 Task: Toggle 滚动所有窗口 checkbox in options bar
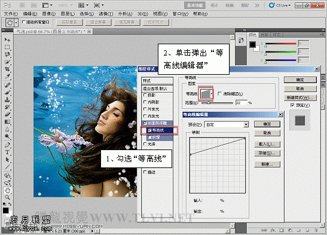23,22
